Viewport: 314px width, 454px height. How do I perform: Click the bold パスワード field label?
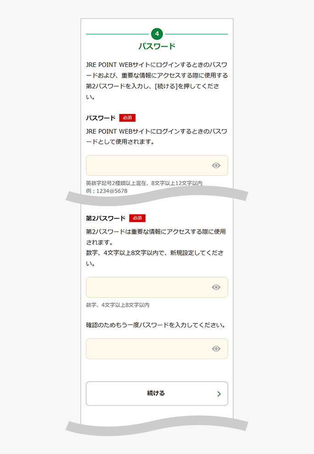click(101, 118)
